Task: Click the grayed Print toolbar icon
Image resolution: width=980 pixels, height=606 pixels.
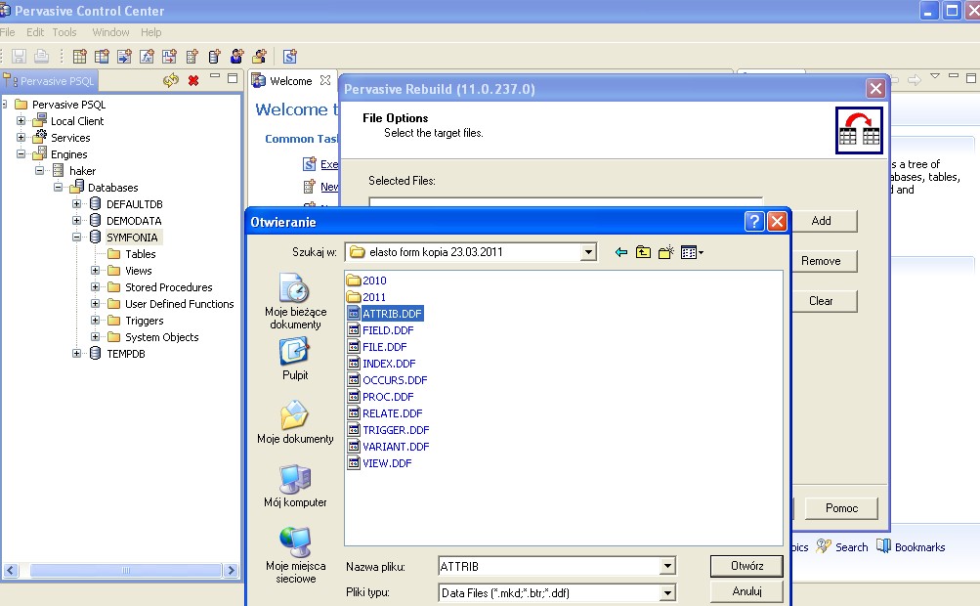Action: 41,57
